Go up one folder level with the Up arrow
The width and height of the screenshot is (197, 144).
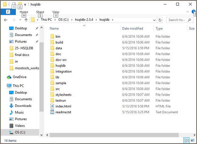click(26, 20)
